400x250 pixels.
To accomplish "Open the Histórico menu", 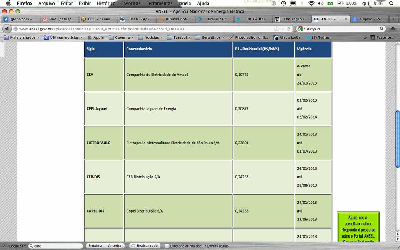I will (106, 3).
